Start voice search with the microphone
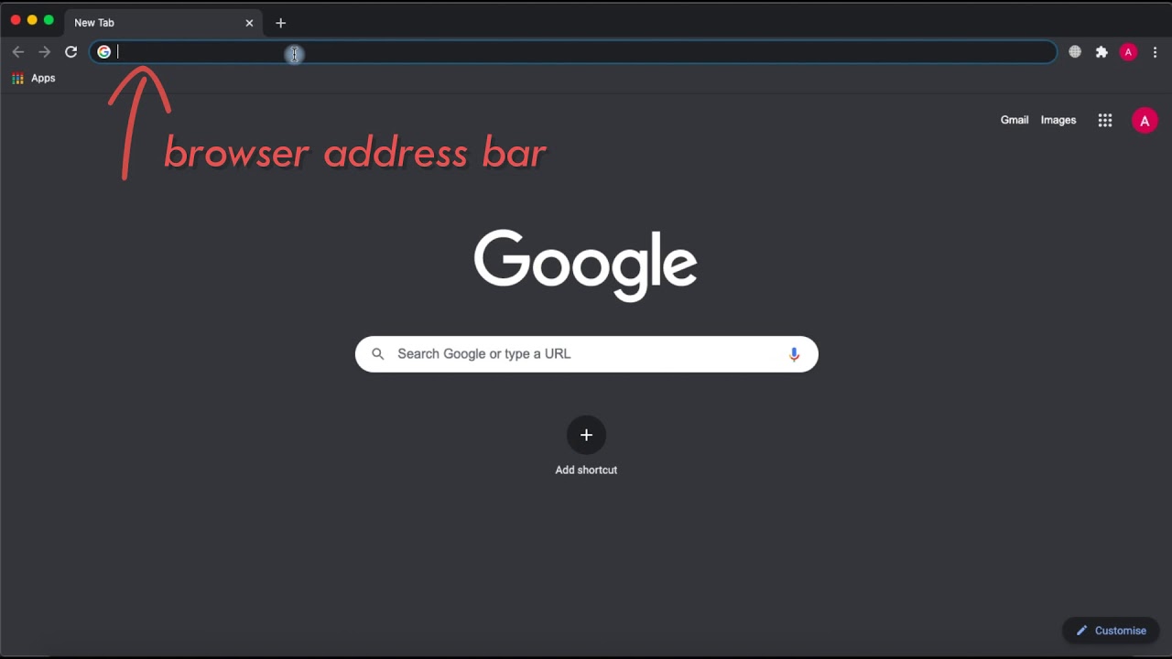 pyautogui.click(x=794, y=354)
